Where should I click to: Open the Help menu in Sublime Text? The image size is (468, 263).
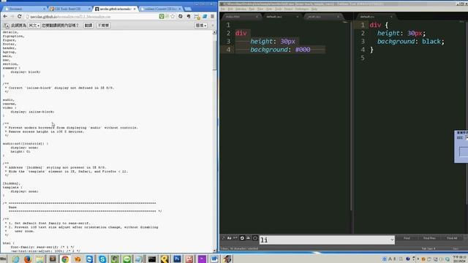314,9
